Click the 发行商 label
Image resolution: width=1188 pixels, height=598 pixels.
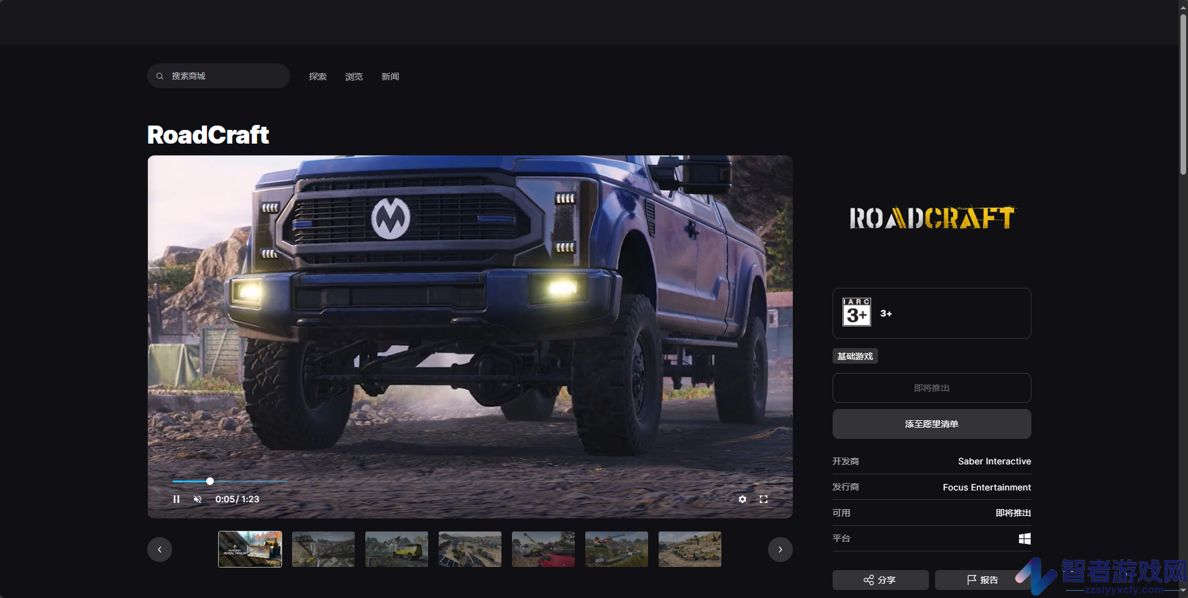point(846,487)
